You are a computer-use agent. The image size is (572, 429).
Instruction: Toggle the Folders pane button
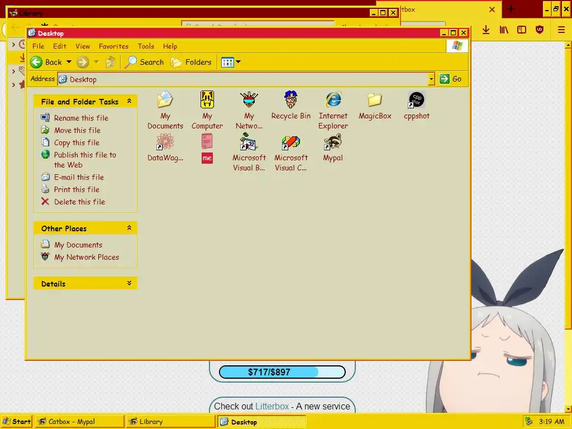pos(191,62)
